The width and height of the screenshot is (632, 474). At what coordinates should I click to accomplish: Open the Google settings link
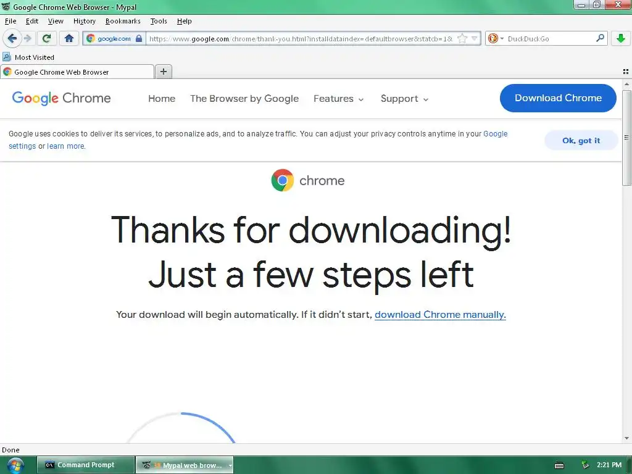coord(496,134)
